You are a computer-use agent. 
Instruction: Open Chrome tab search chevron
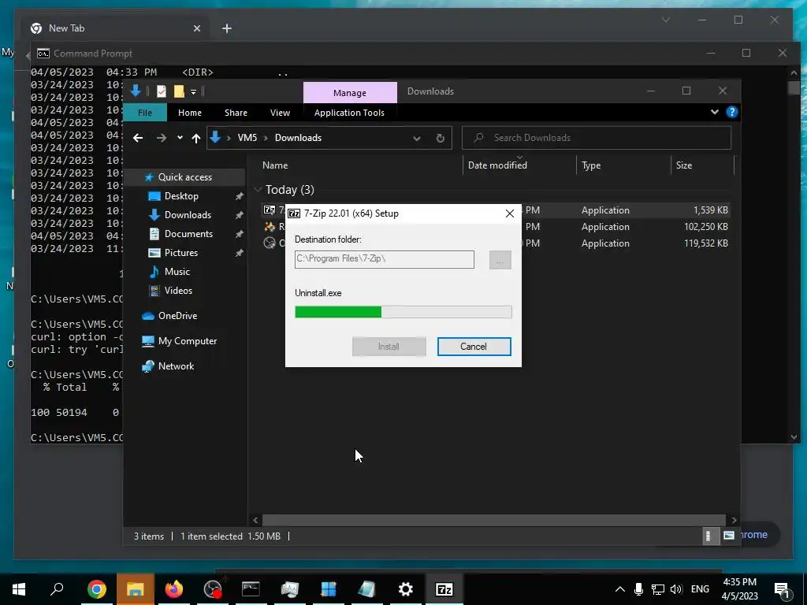tap(665, 20)
